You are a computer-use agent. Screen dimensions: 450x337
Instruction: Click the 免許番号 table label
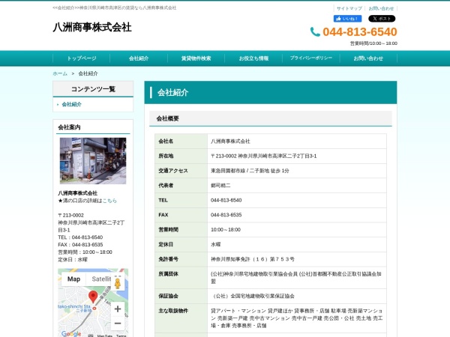pyautogui.click(x=168, y=259)
